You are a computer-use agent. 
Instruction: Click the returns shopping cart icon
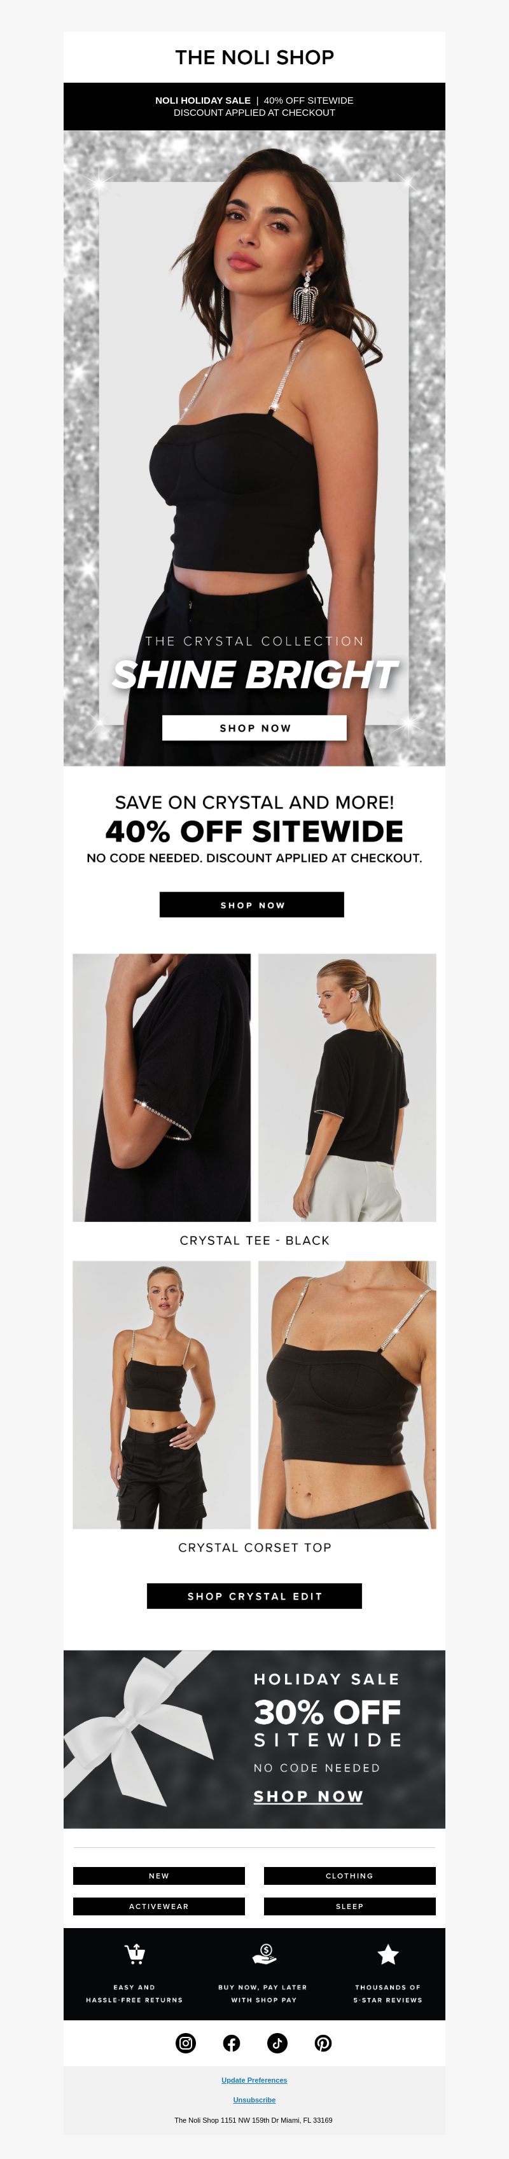coord(134,1955)
